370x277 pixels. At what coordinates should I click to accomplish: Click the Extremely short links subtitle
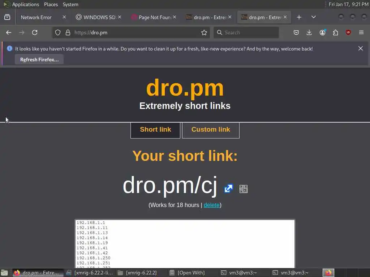pos(185,106)
